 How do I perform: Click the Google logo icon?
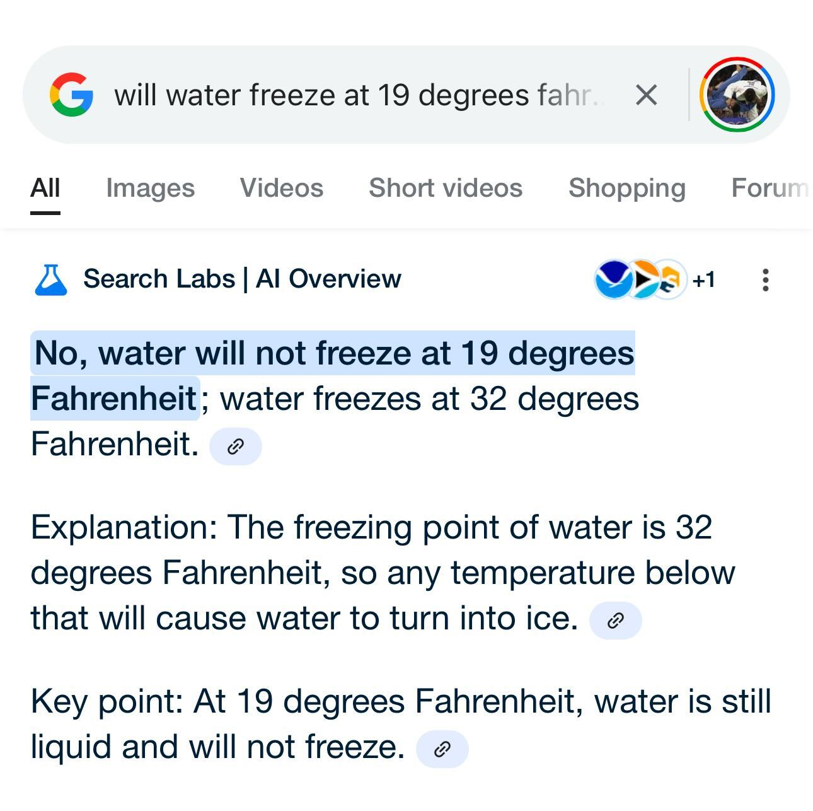[71, 95]
